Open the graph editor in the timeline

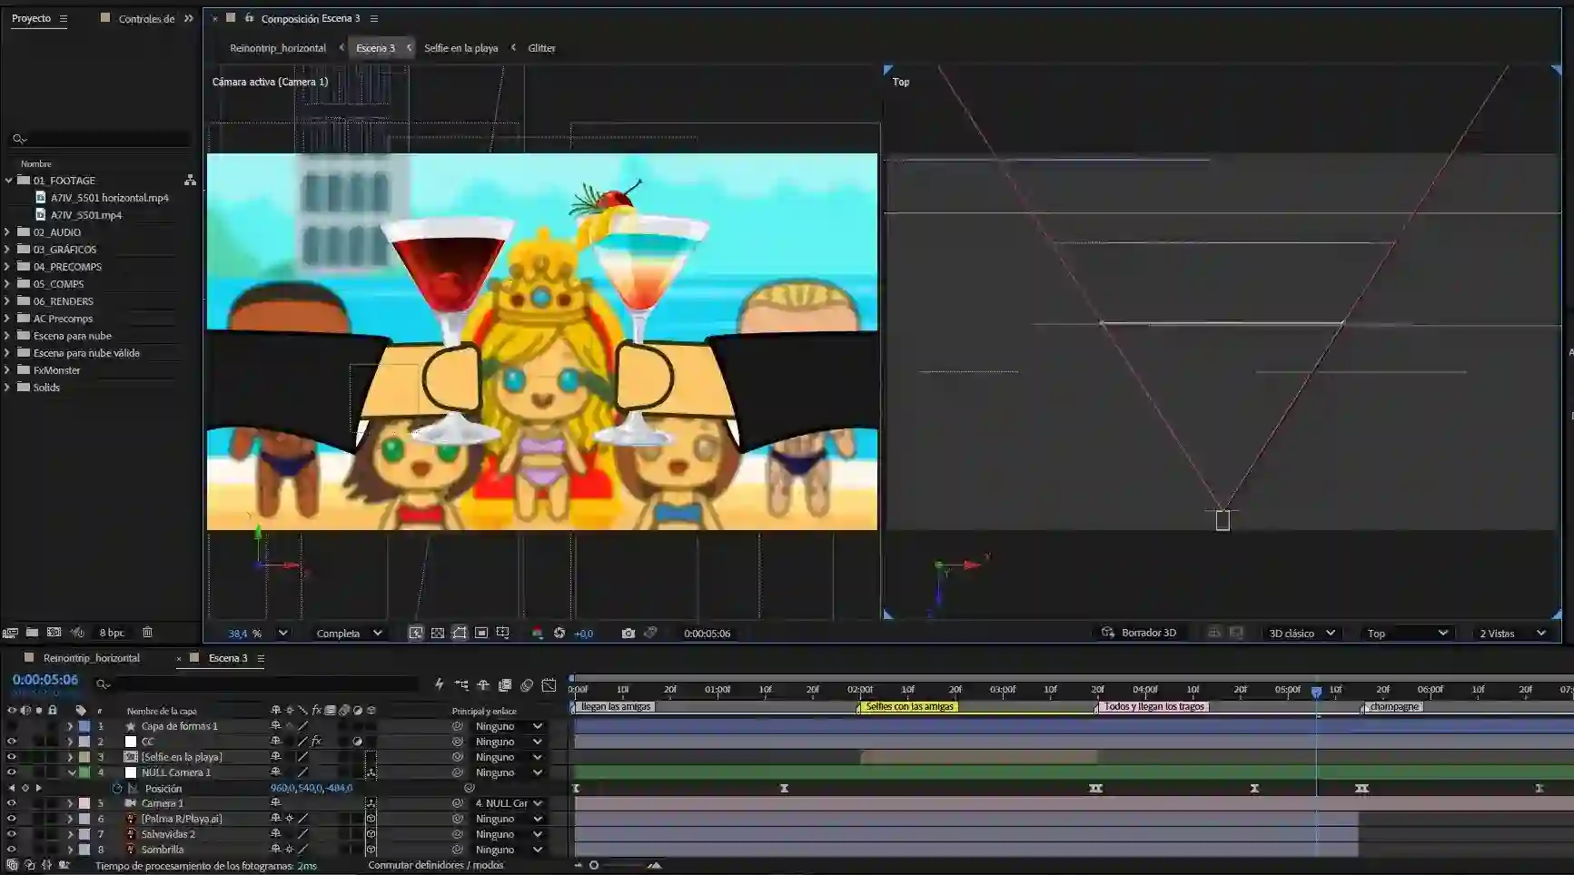tap(549, 685)
